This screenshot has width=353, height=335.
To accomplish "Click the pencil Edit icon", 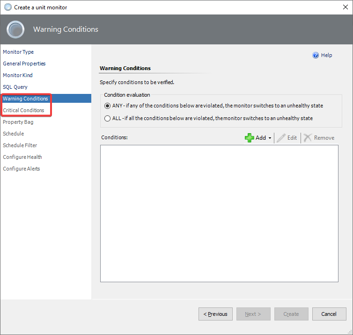I will 281,138.
